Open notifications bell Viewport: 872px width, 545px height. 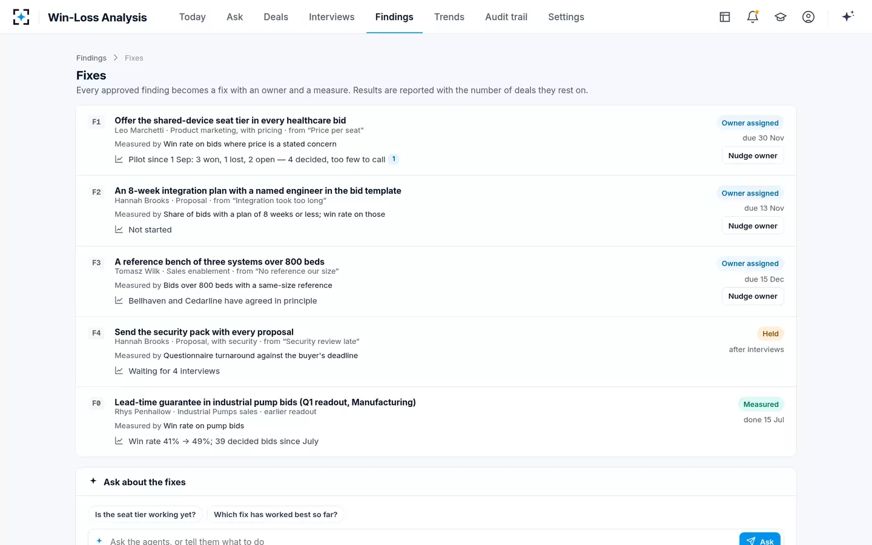pos(753,17)
